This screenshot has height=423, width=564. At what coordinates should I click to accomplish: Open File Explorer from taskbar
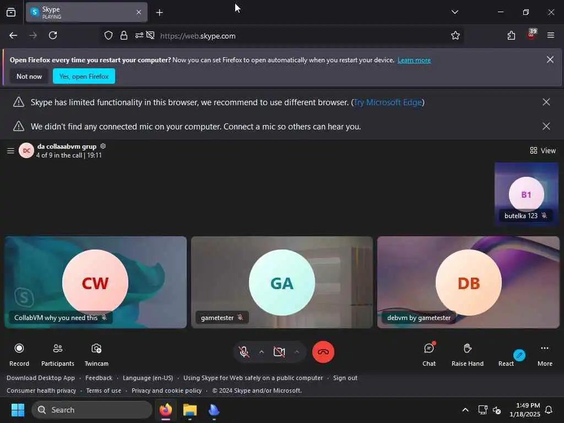(x=190, y=410)
